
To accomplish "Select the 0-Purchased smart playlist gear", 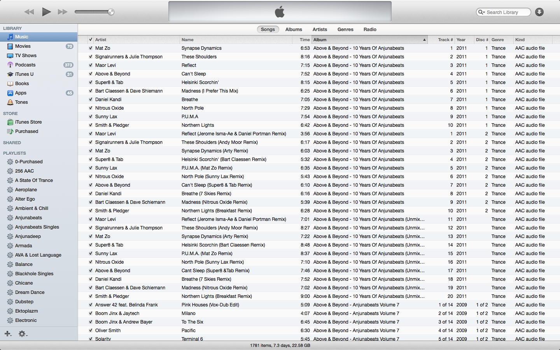I will pos(10,162).
